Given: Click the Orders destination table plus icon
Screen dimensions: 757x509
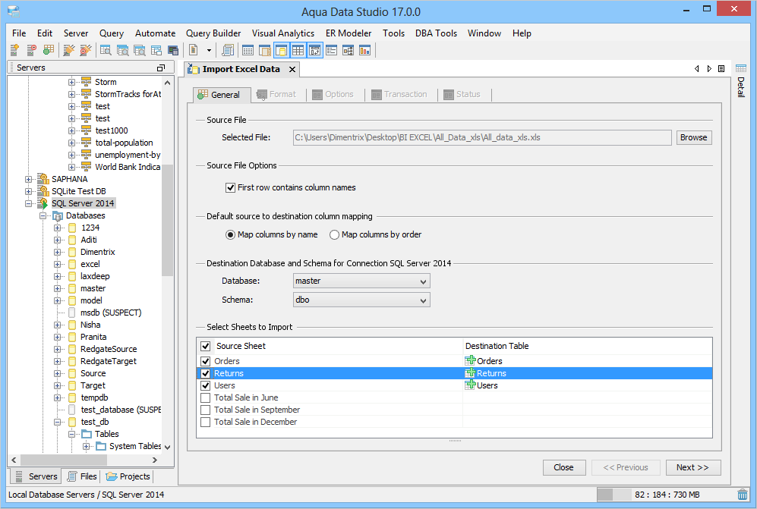Looking at the screenshot, I should click(x=470, y=360).
